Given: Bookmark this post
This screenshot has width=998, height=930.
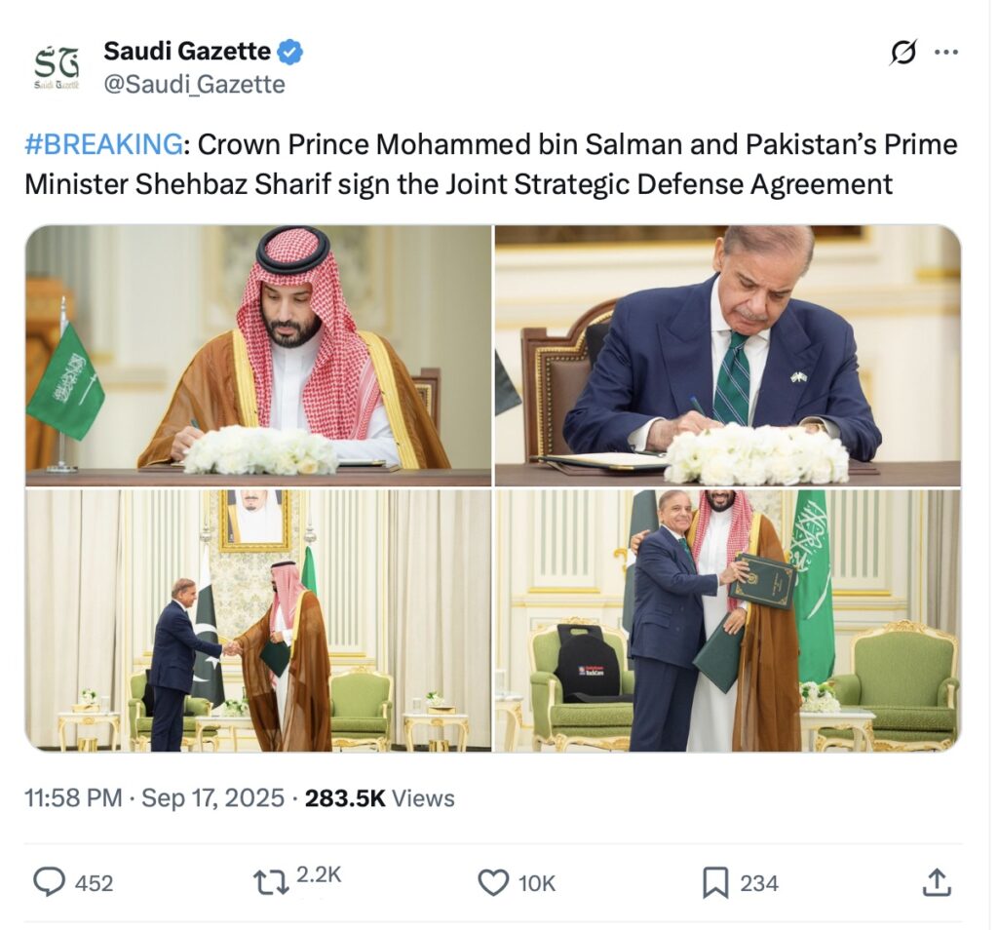Looking at the screenshot, I should coord(715,883).
